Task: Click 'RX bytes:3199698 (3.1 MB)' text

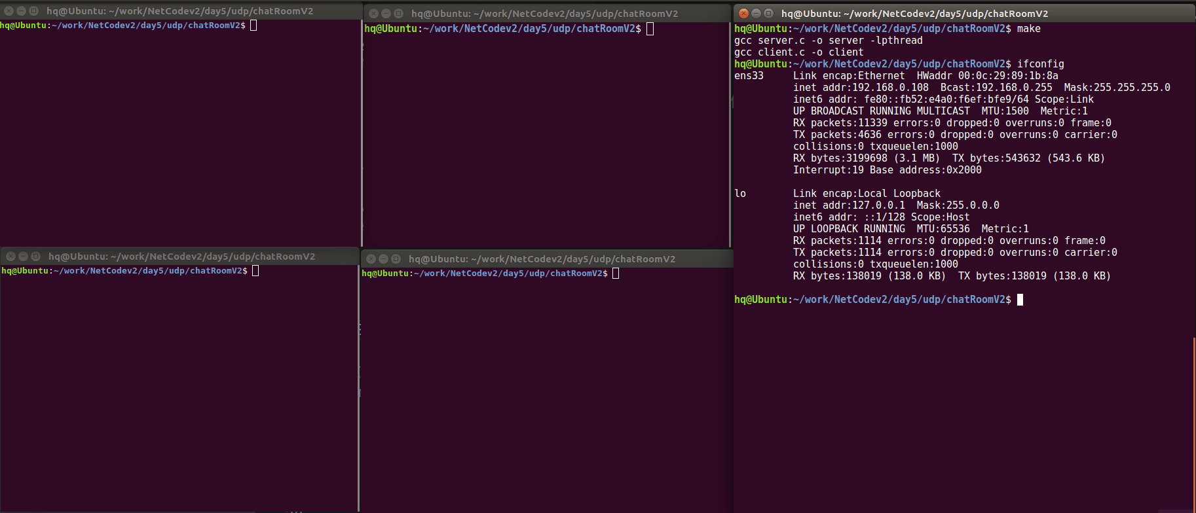Action: pyautogui.click(x=867, y=158)
